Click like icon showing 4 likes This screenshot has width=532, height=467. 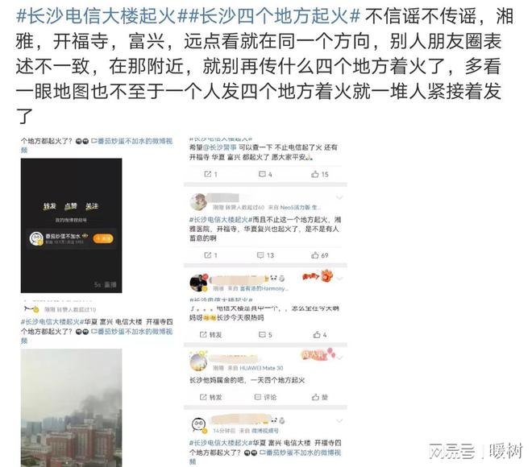(x=317, y=335)
